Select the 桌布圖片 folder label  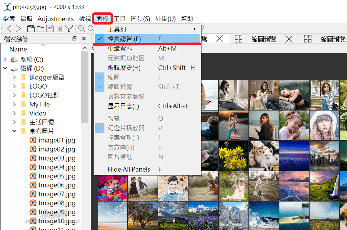42,131
